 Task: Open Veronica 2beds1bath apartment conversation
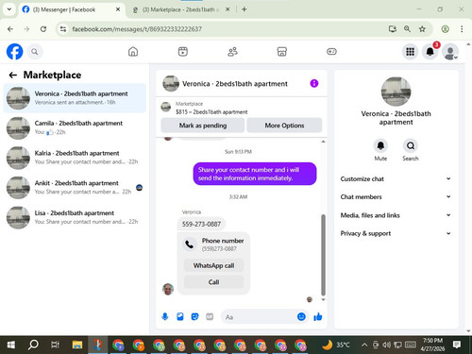[x=75, y=98]
